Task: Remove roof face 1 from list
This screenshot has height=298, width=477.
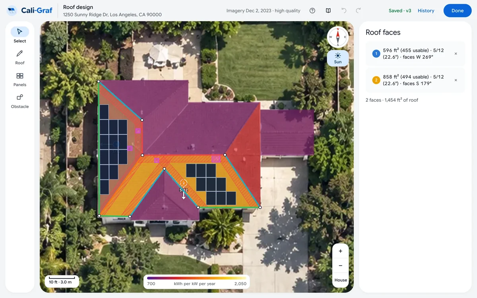Action: pyautogui.click(x=456, y=54)
